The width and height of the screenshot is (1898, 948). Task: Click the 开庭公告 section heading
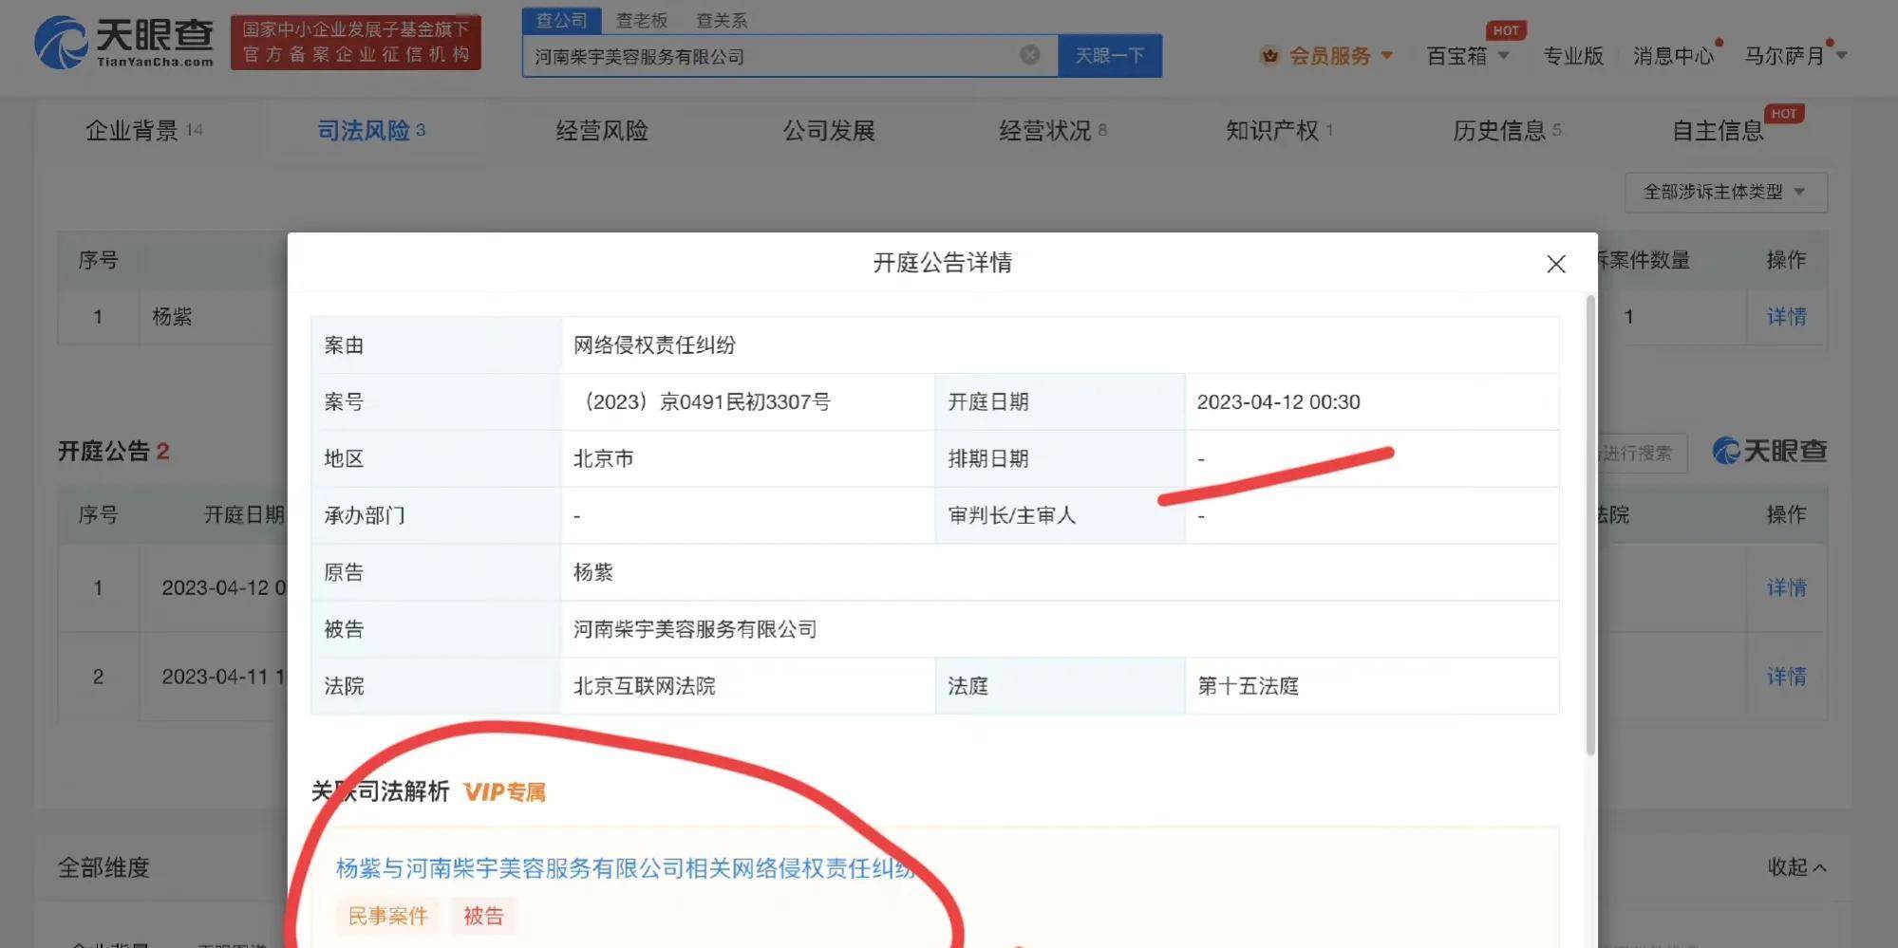[113, 451]
